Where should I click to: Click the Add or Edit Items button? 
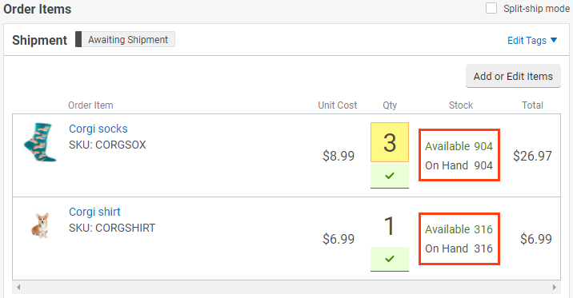(513, 76)
